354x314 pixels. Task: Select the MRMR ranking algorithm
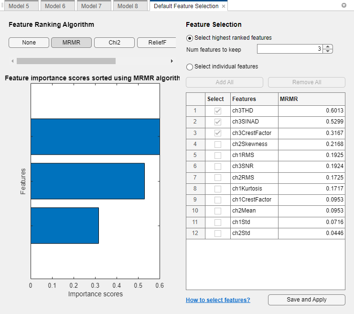(71, 43)
